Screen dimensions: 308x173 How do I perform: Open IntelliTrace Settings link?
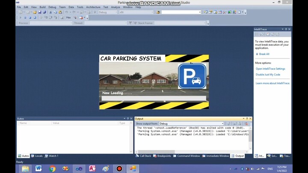coord(270,69)
